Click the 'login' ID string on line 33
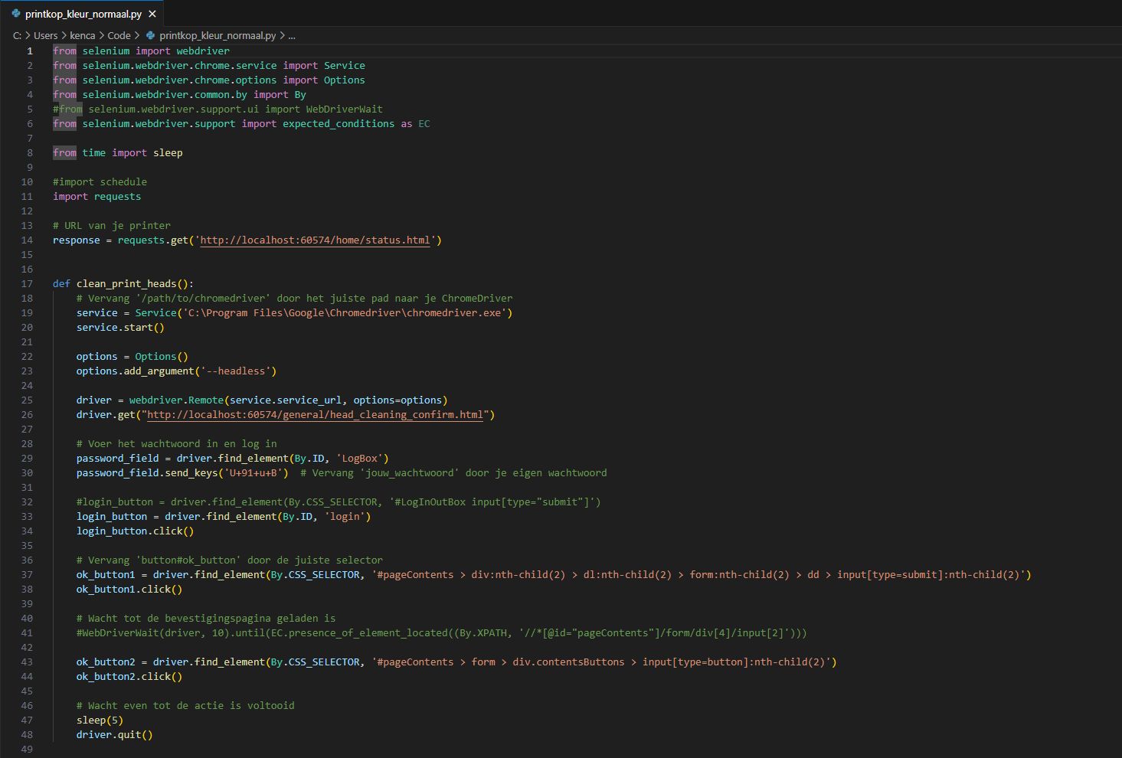This screenshot has height=758, width=1122. [345, 517]
